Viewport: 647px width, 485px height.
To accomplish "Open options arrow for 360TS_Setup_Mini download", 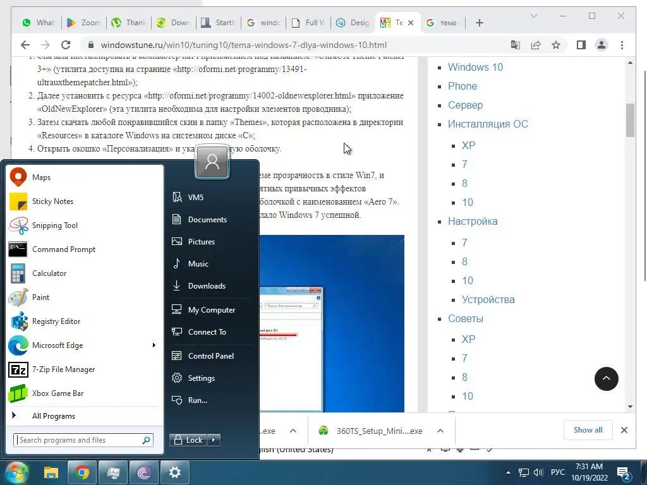I will tap(440, 431).
